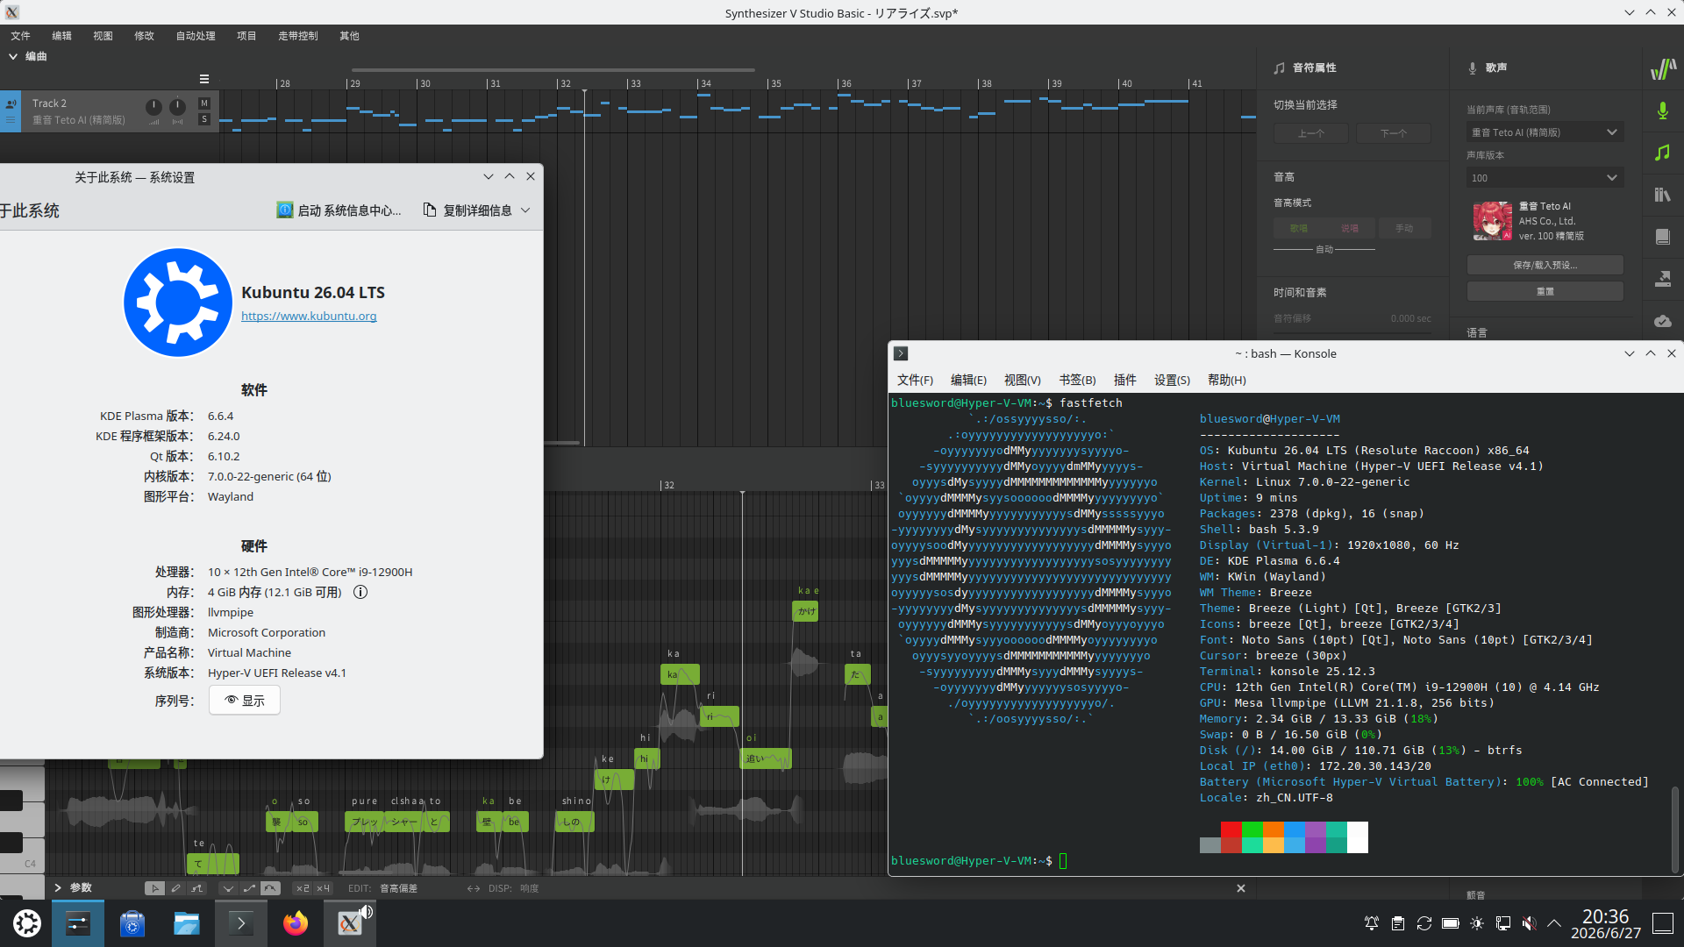Open the 走带控制 transport menu

pos(298,36)
